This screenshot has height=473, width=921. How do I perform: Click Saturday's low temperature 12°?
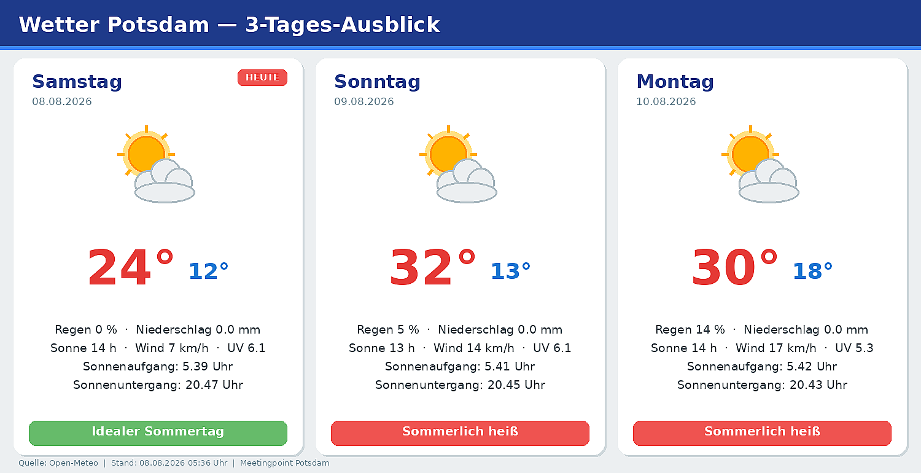click(209, 271)
